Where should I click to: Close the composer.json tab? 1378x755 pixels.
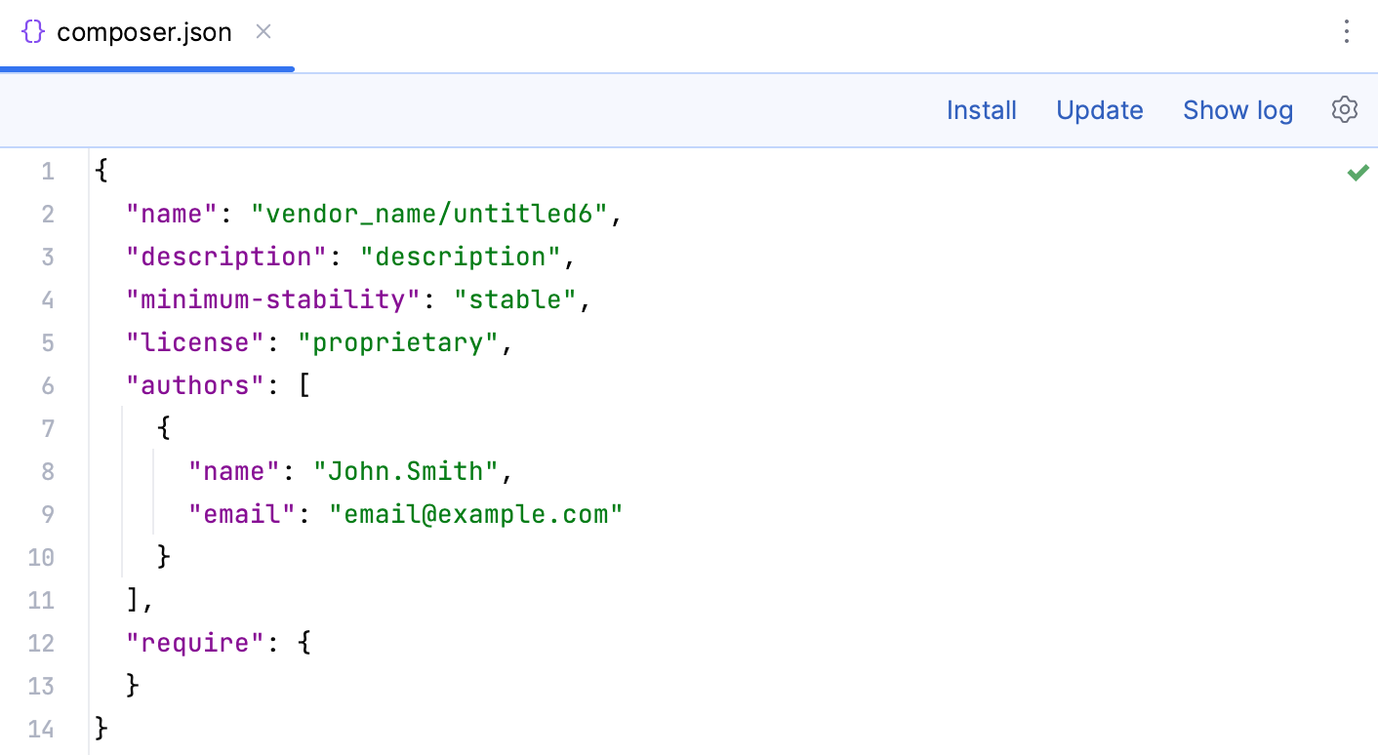[263, 31]
